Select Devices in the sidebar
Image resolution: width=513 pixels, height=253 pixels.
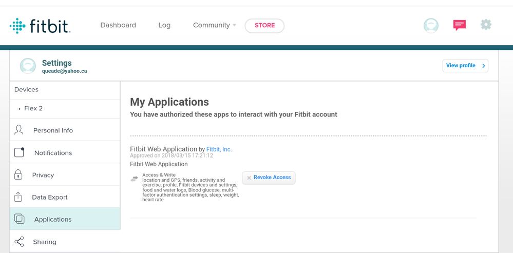[x=65, y=90]
